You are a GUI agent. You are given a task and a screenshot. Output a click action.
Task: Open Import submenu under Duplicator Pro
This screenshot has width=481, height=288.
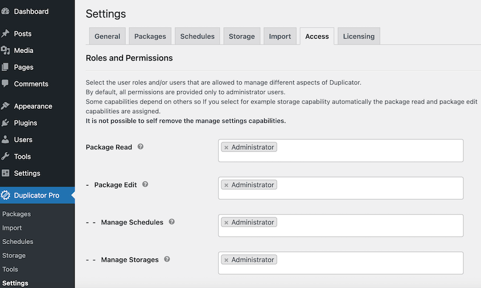(x=12, y=228)
